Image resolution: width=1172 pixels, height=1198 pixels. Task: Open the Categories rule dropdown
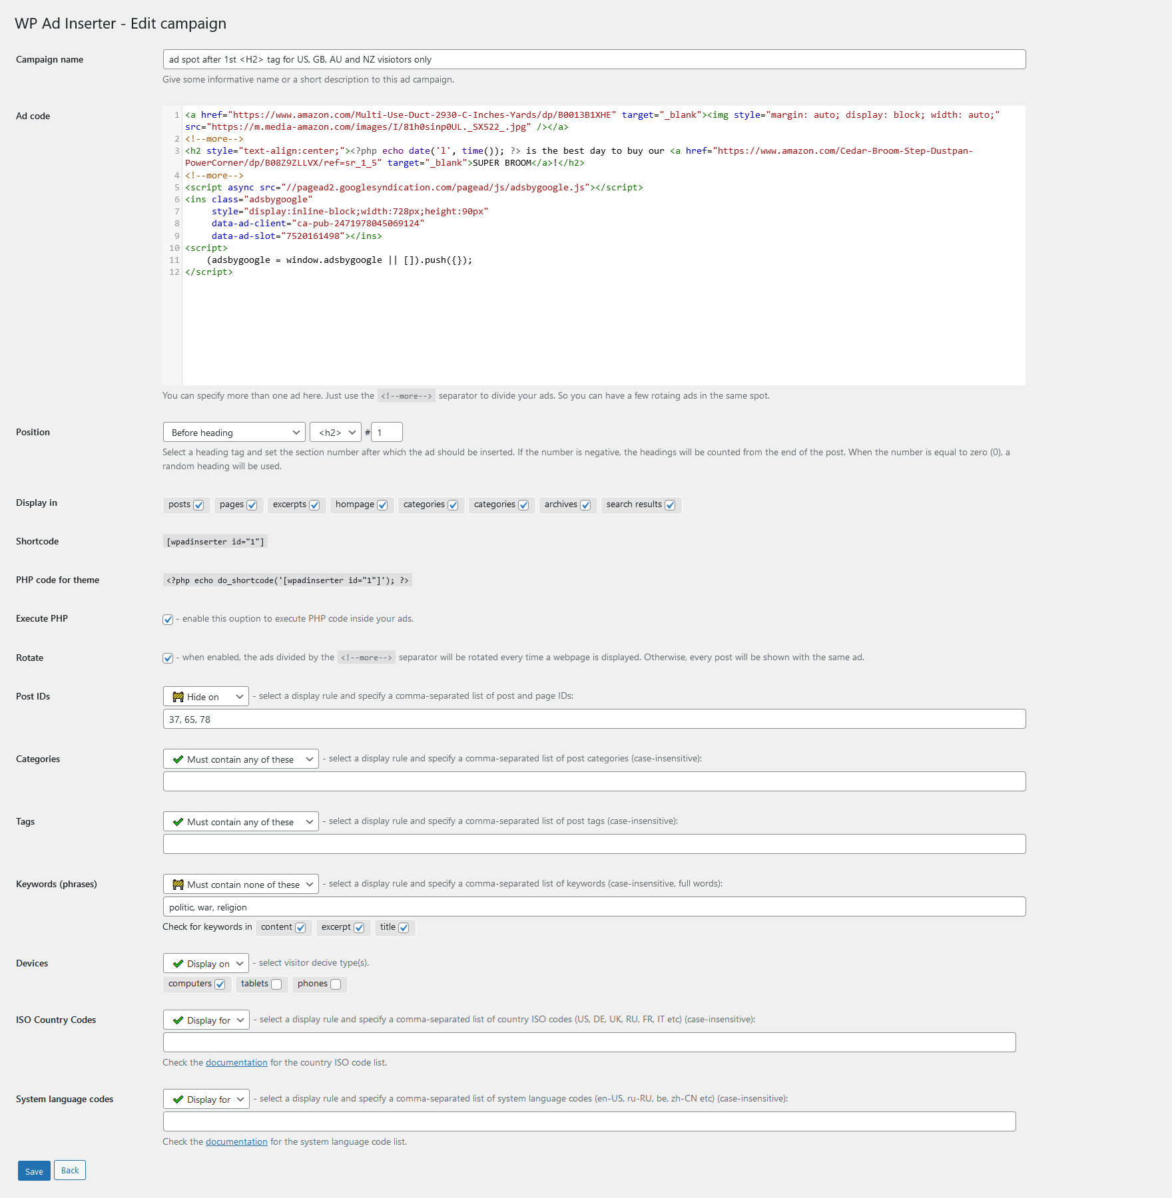pyautogui.click(x=240, y=759)
